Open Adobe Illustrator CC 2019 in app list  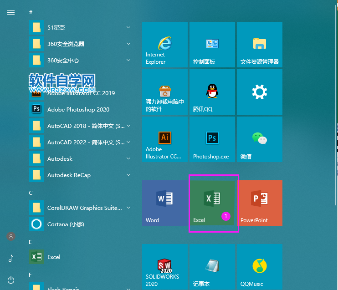point(80,93)
